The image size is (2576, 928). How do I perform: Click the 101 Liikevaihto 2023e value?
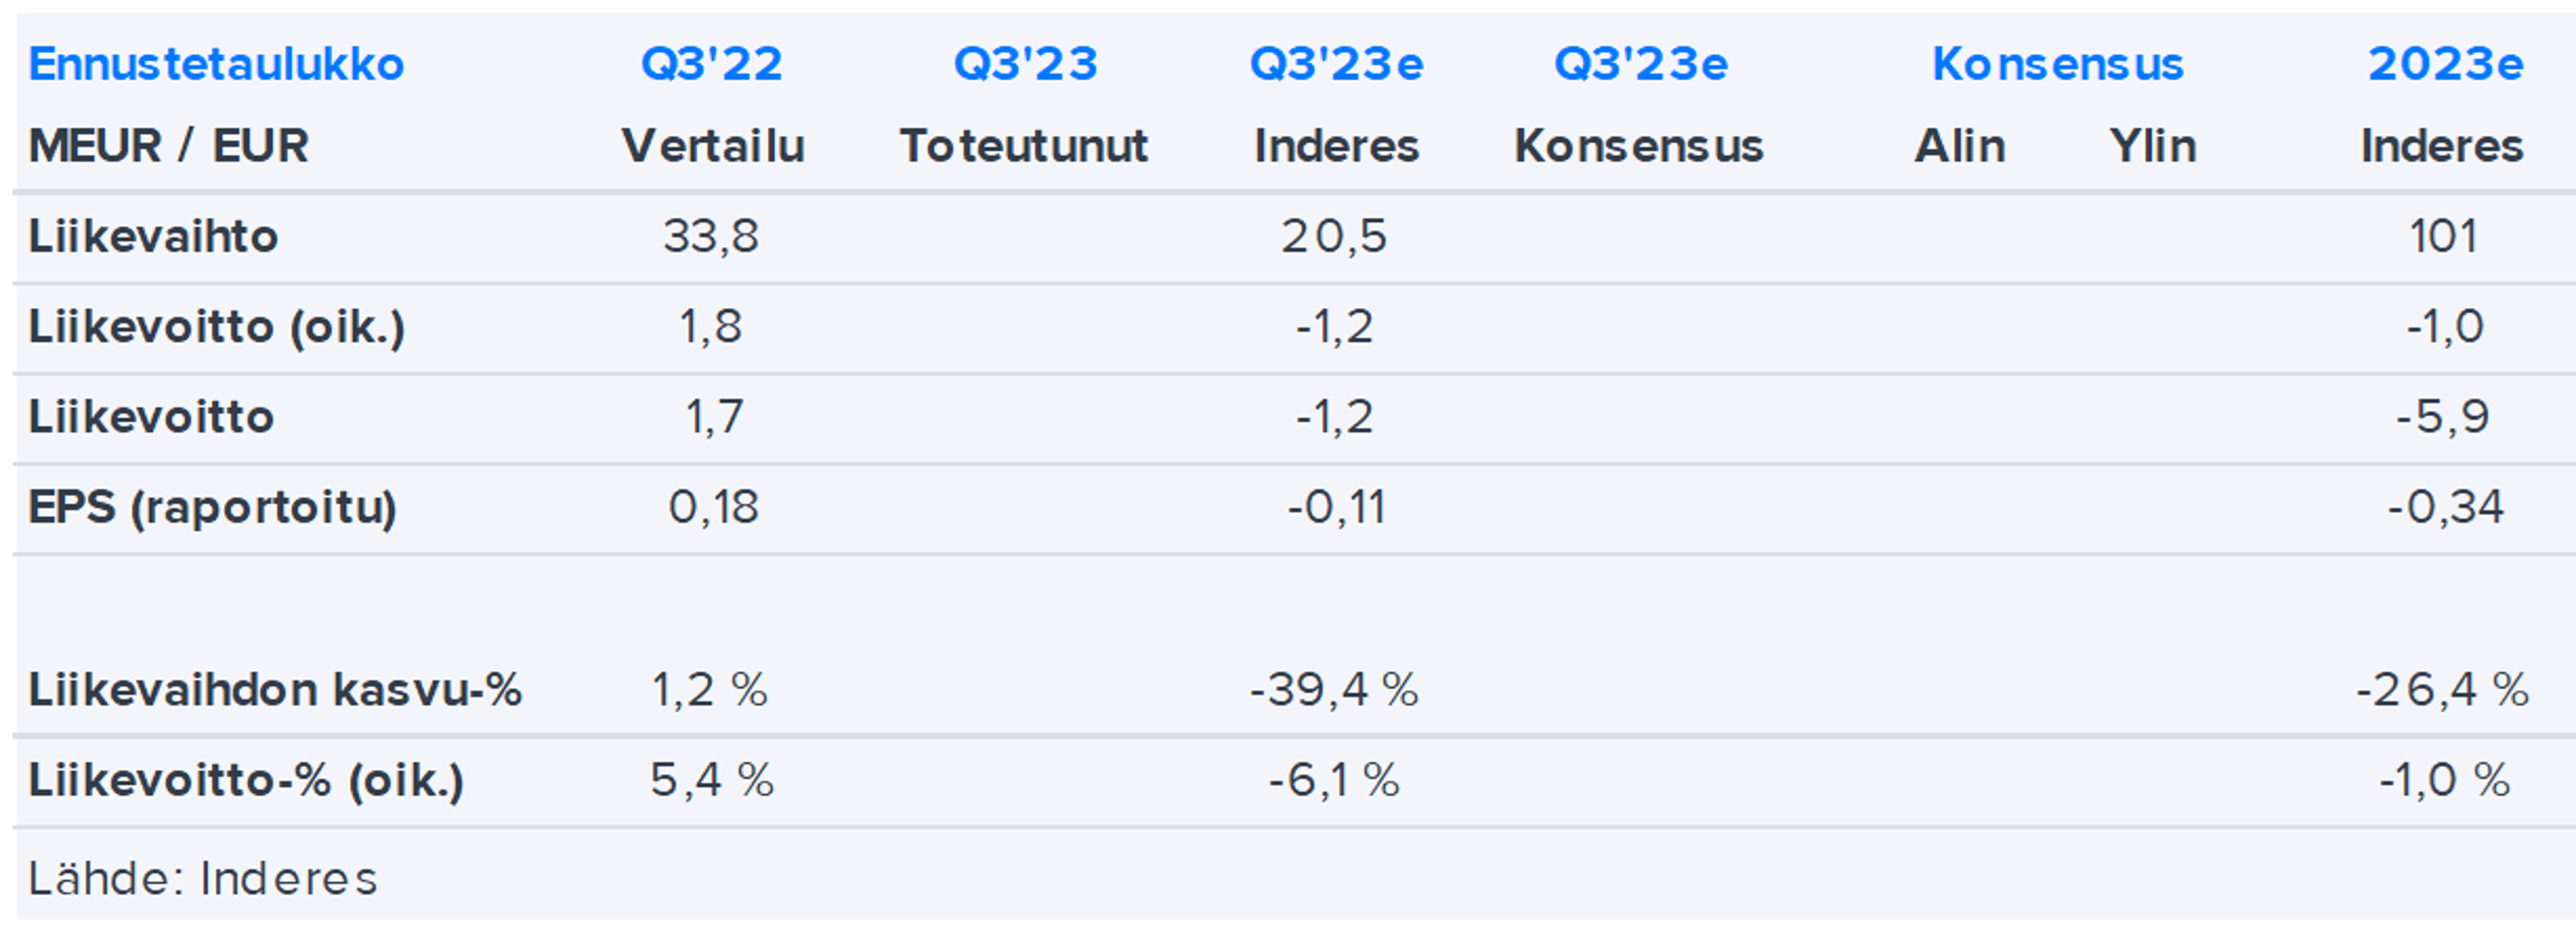(2443, 237)
